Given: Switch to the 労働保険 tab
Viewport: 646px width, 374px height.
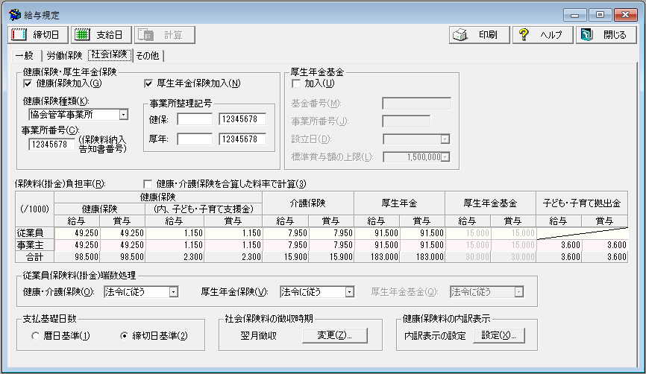Looking at the screenshot, I should tap(65, 55).
